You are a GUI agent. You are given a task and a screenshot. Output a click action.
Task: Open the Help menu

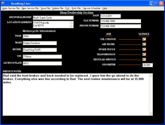pyautogui.click(x=105, y=8)
